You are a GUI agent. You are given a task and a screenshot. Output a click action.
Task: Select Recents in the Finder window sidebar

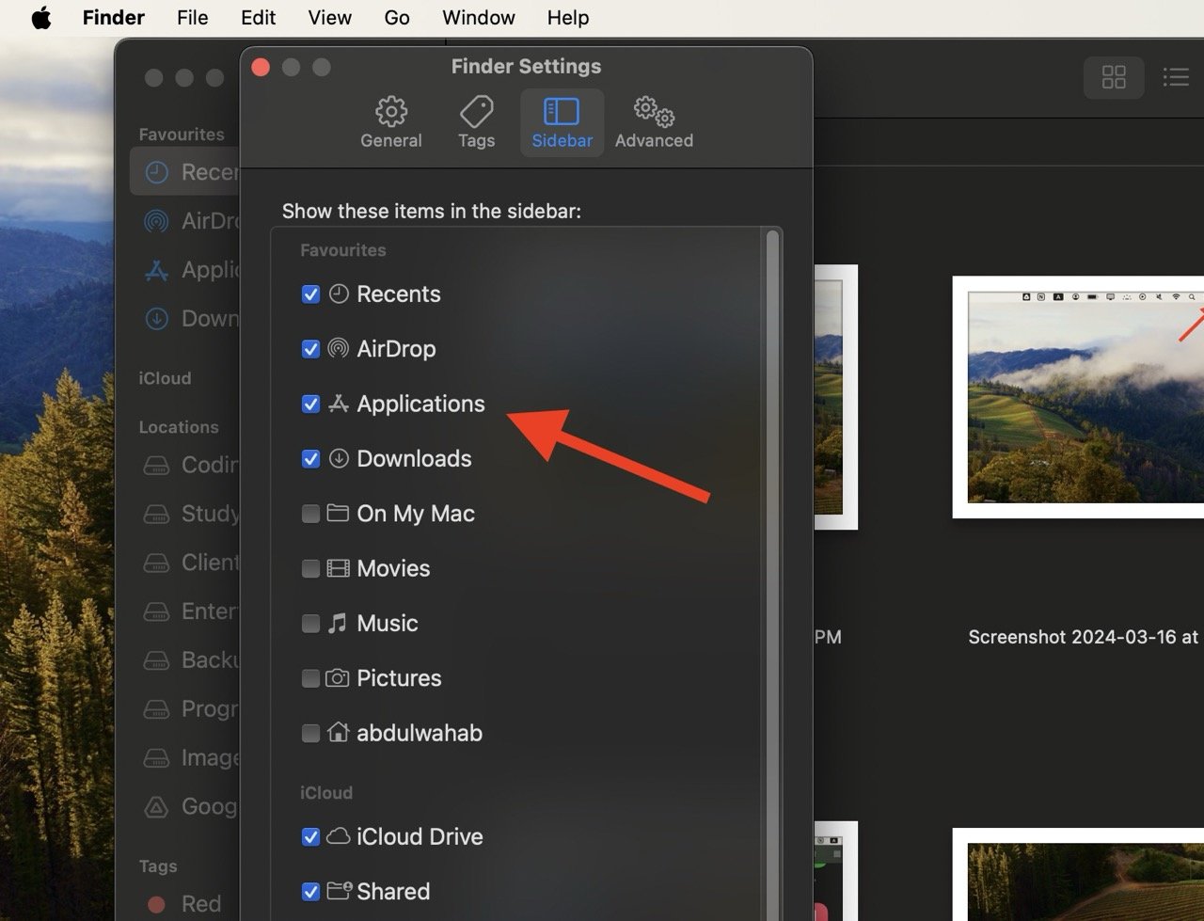185,172
